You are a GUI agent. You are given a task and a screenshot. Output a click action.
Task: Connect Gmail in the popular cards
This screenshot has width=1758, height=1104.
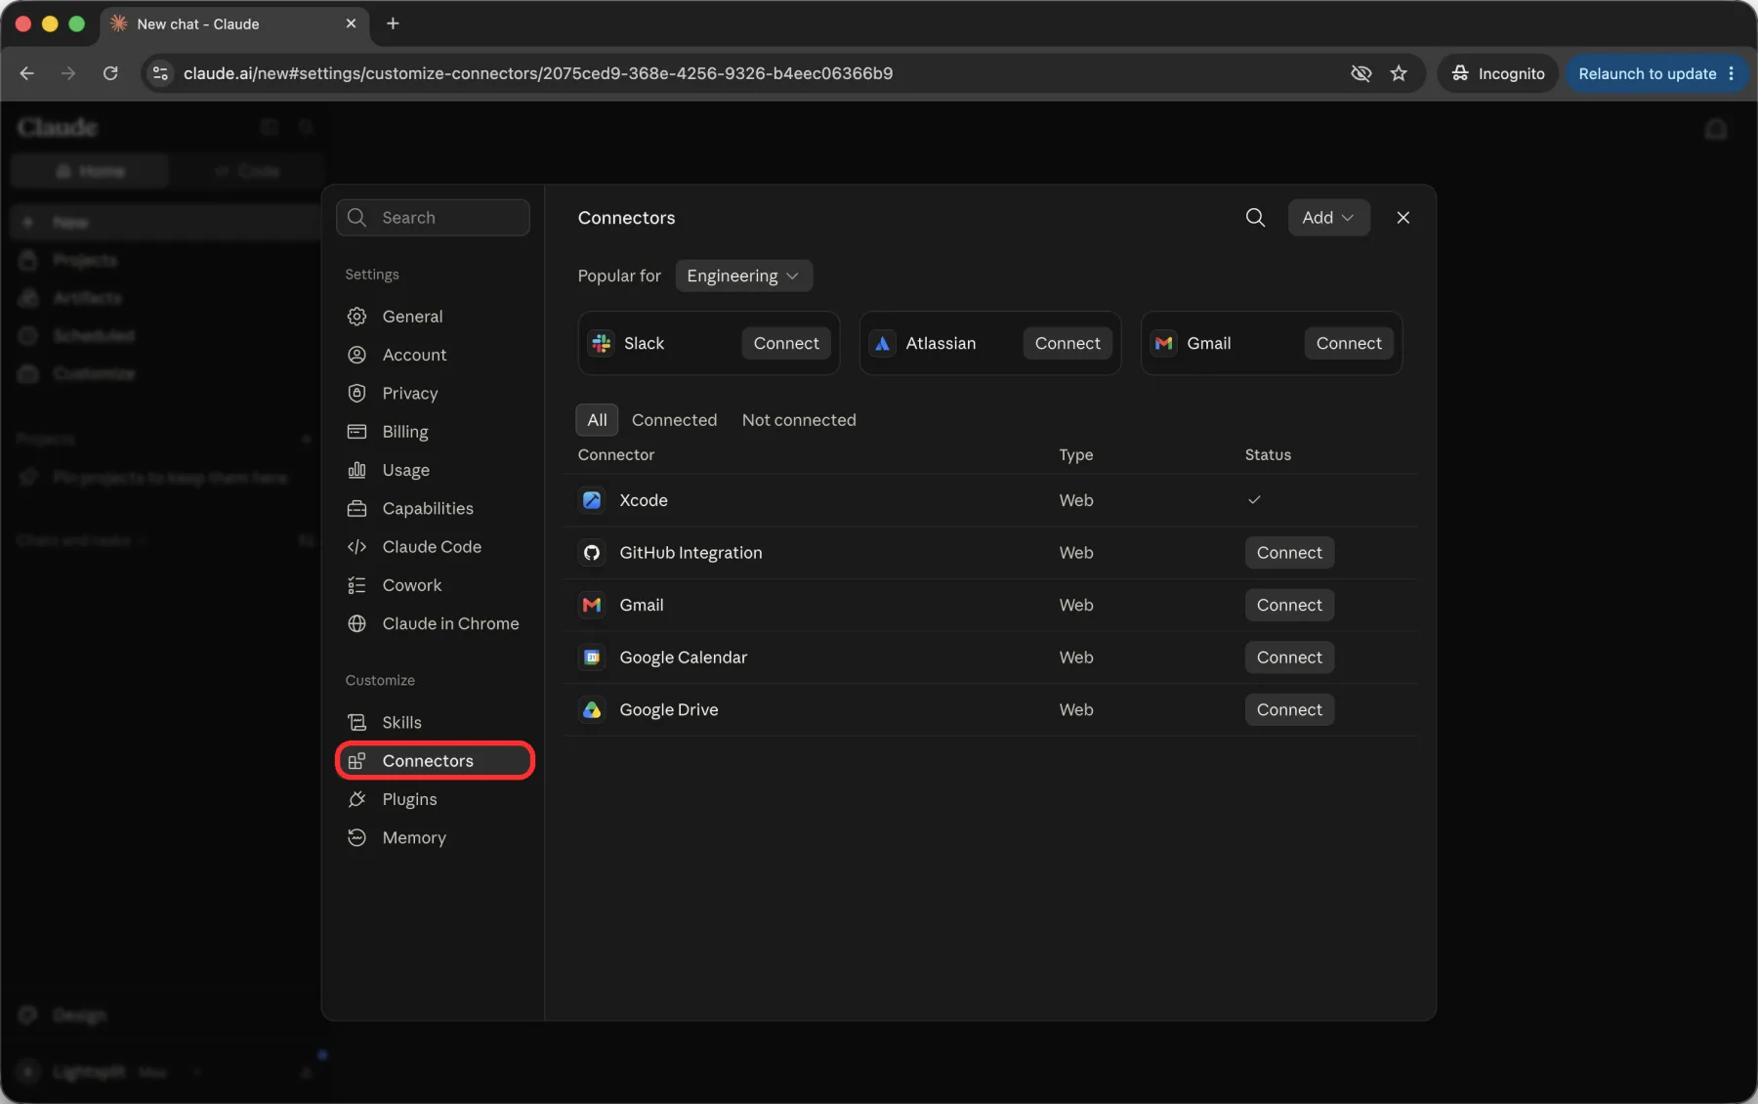(1349, 343)
